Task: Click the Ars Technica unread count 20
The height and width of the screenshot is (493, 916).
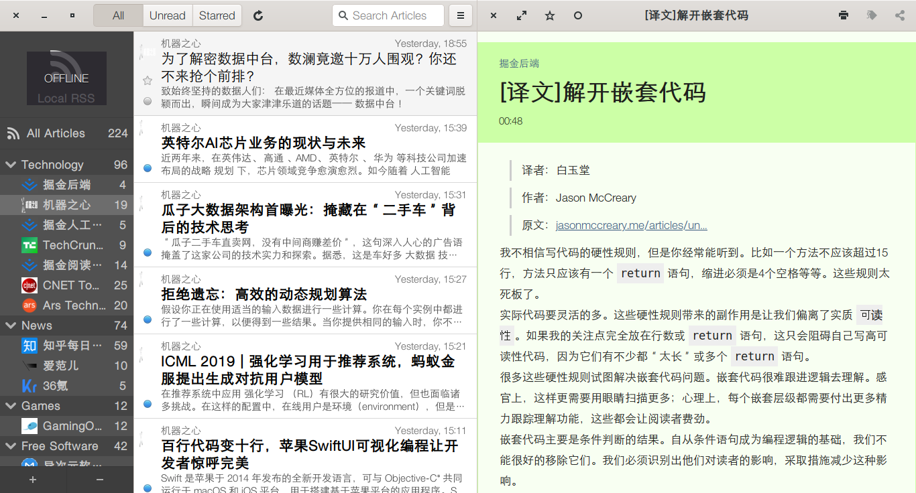Action: 121,305
